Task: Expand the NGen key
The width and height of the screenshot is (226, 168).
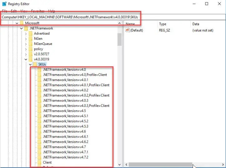Action: coord(26,39)
